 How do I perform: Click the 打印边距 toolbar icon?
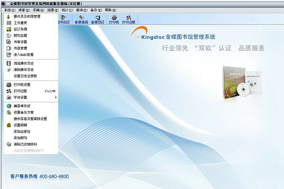[x=129, y=19]
